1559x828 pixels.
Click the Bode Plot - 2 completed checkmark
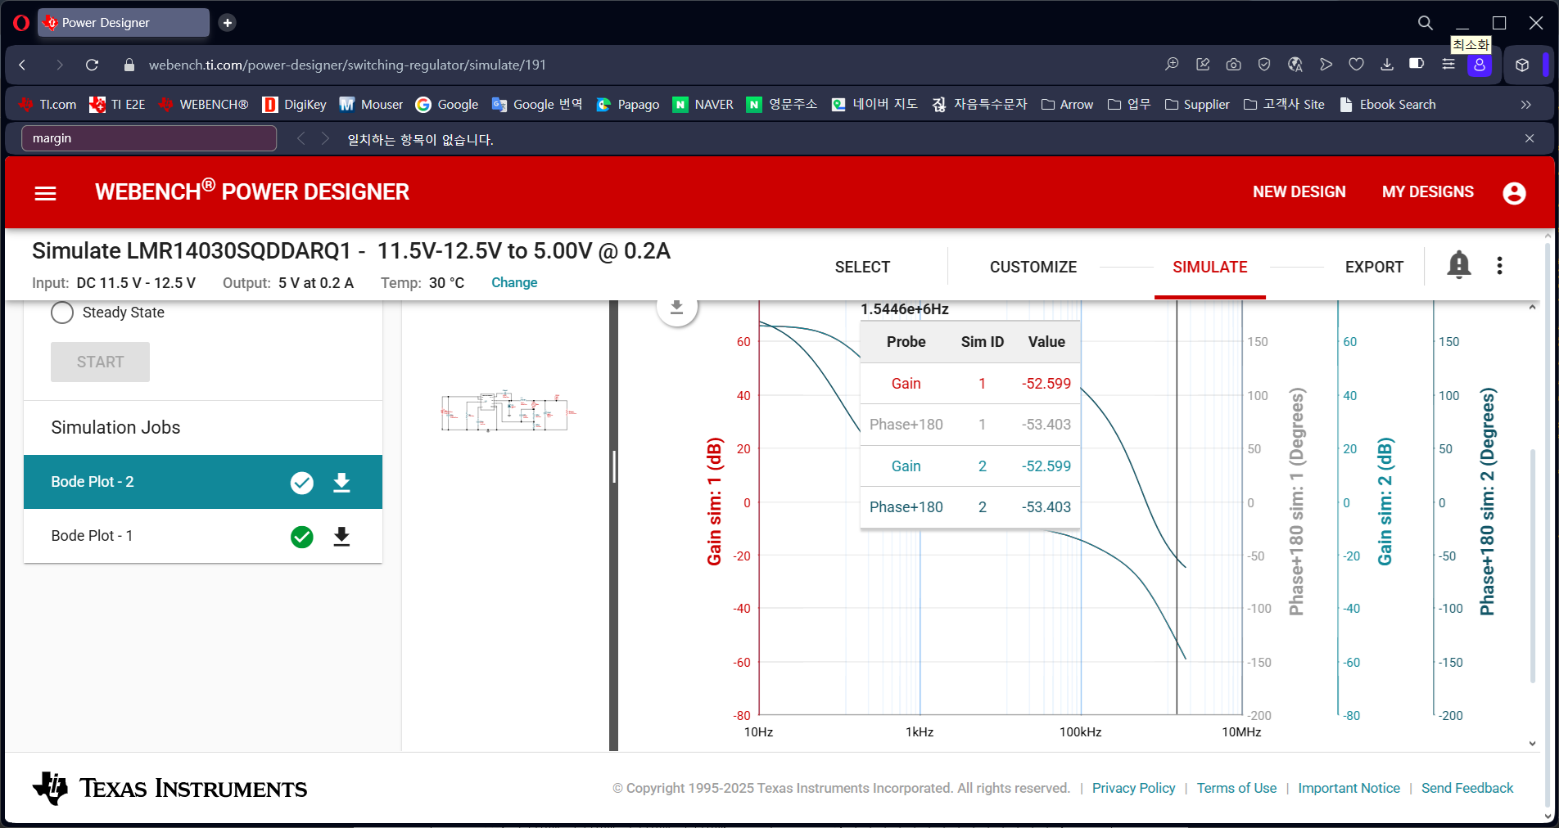[x=302, y=483]
